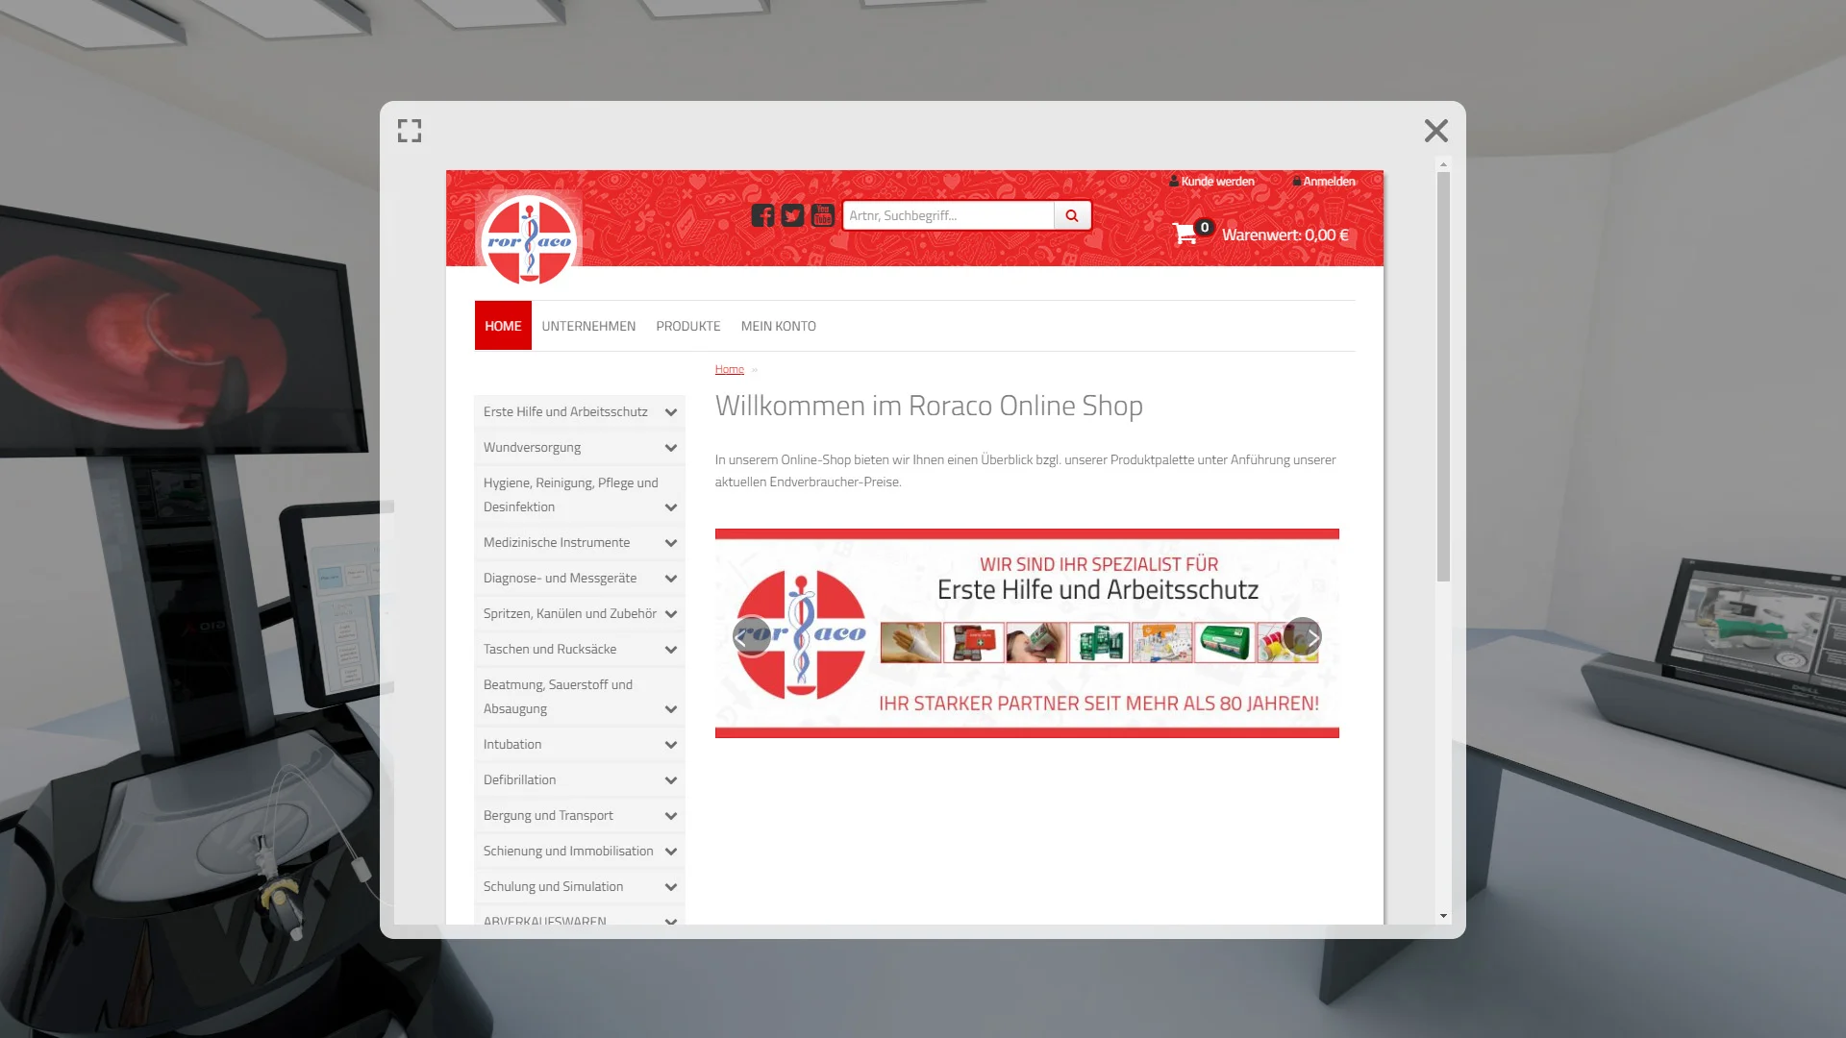The image size is (1846, 1038).
Task: Open the Roraco Twitter icon
Action: click(x=792, y=215)
